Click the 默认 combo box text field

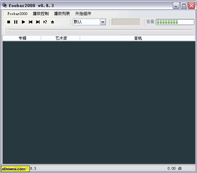(x=86, y=22)
